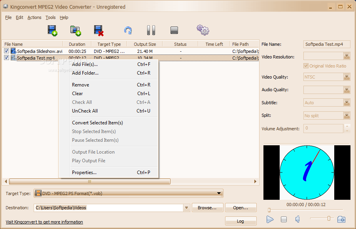Sort by File Name column header
This screenshot has height=229, width=356.
(32, 44)
